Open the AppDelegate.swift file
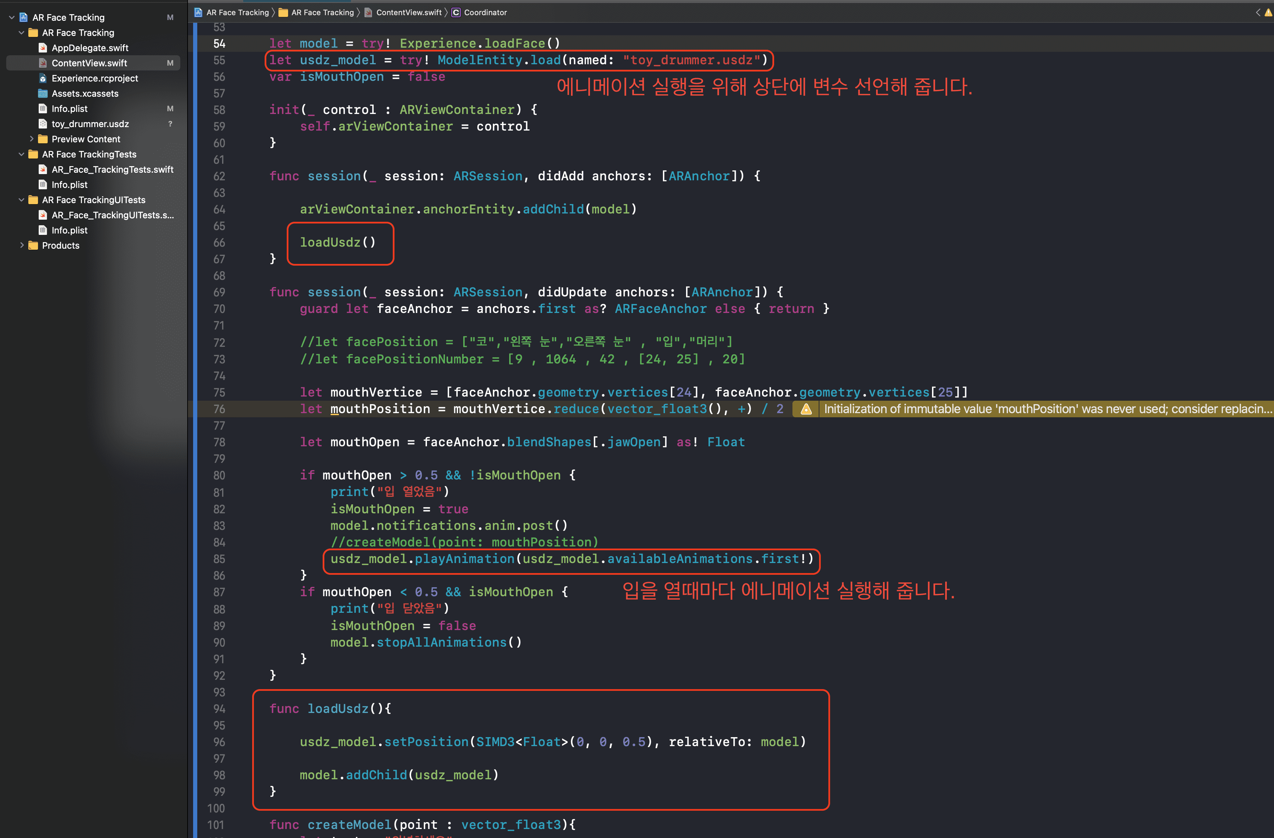 click(x=89, y=48)
